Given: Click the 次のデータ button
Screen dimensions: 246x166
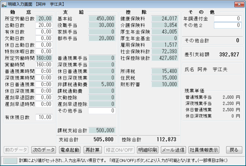Looking at the screenshot, I should pyautogui.click(x=43, y=150).
